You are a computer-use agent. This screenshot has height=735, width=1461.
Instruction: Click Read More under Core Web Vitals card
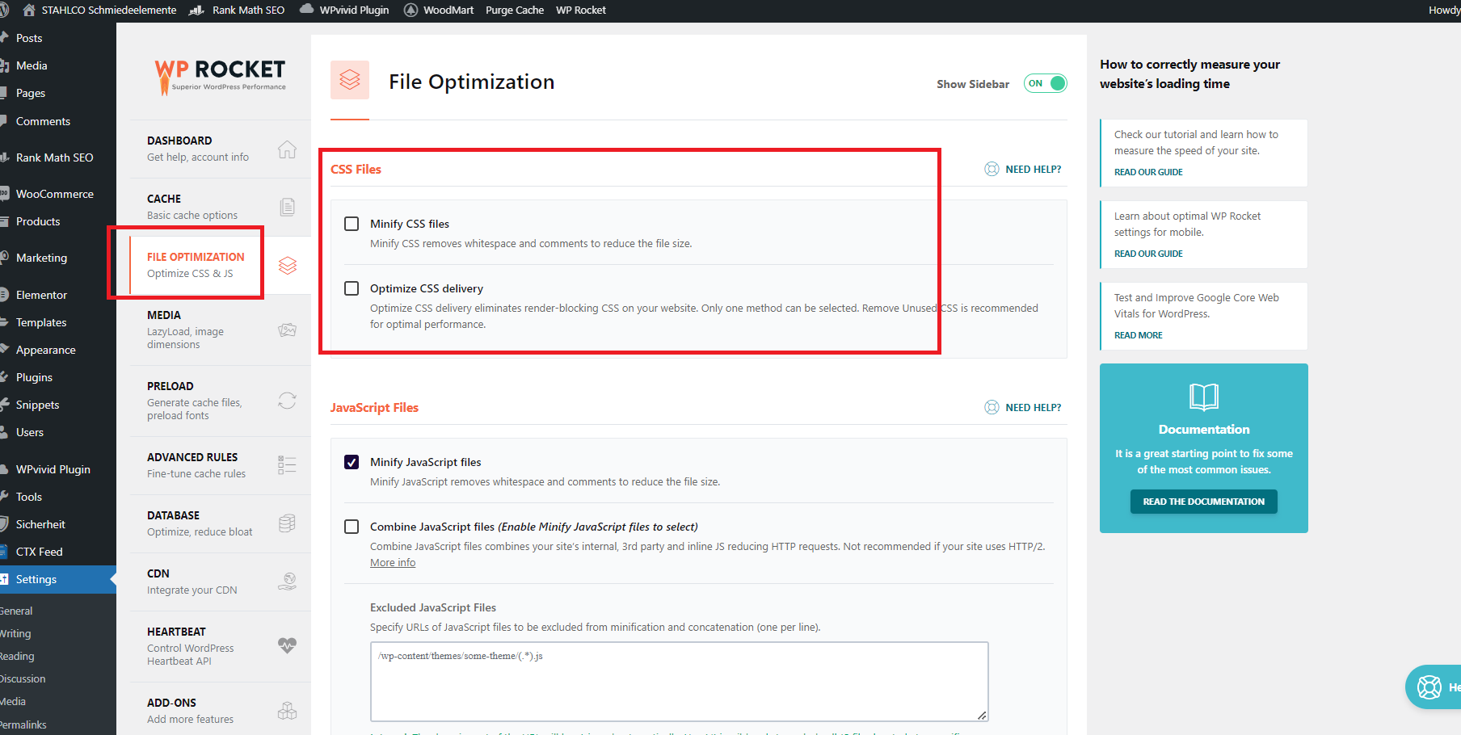[1139, 335]
